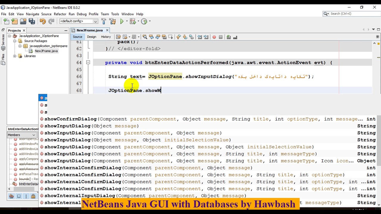
Task: Click the Save All toolbar icon
Action: point(32,21)
